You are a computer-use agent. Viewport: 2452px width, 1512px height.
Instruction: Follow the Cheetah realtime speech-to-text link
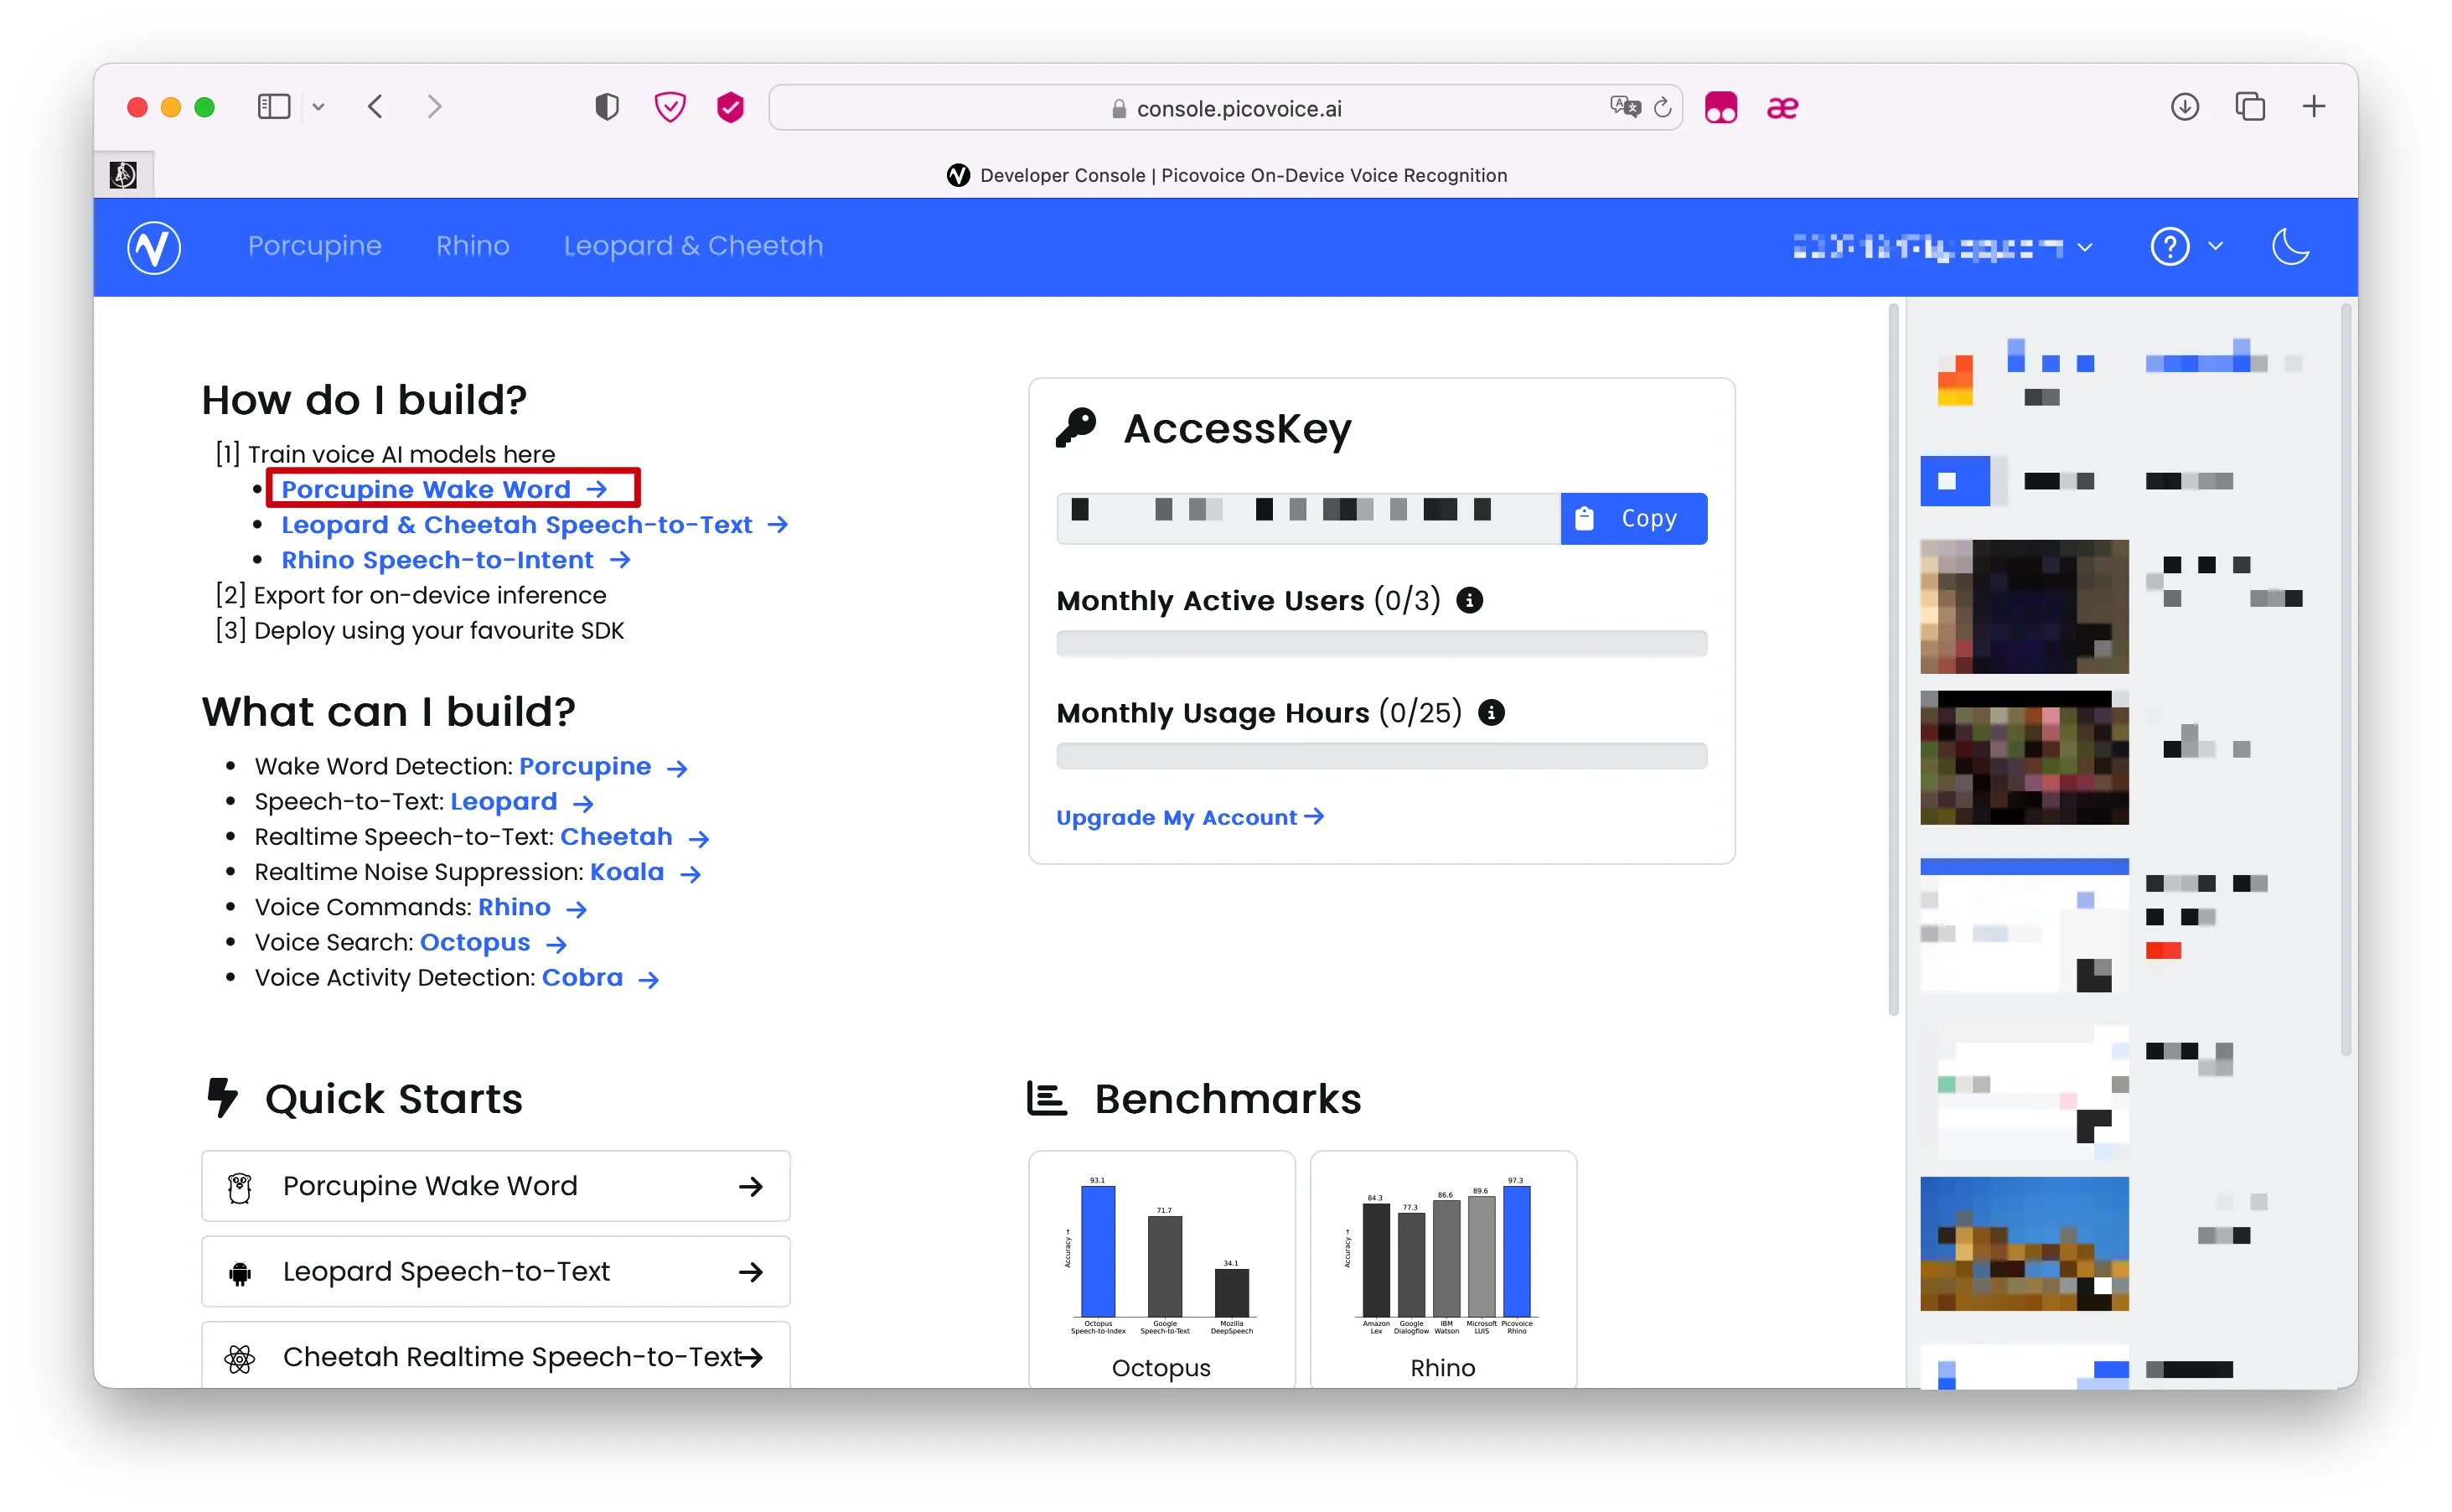634,836
